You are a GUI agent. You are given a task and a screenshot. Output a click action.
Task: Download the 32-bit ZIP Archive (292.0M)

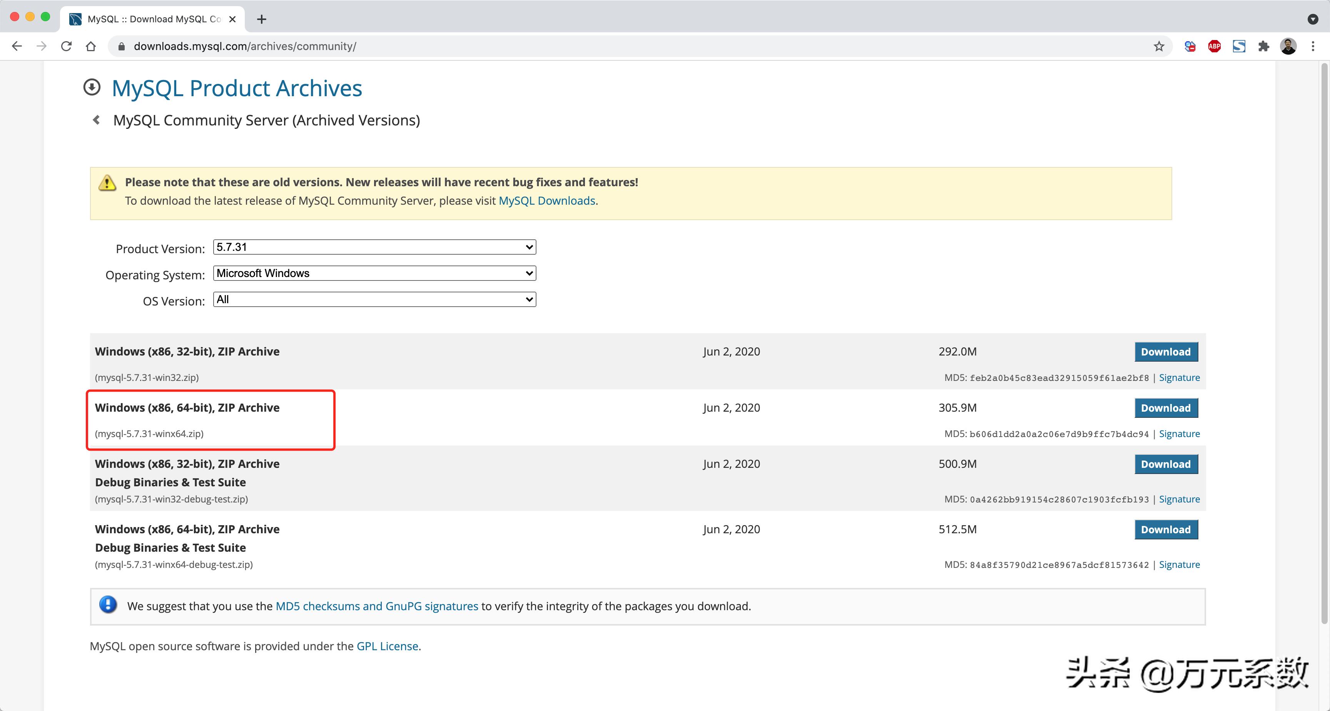[1165, 352]
